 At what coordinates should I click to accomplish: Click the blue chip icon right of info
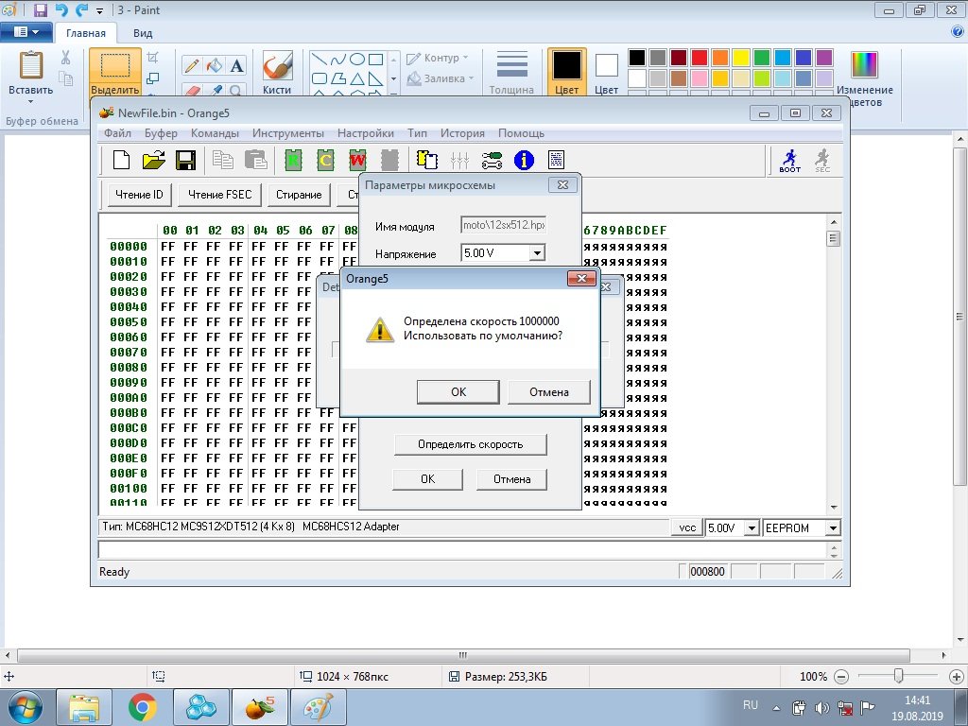point(556,160)
